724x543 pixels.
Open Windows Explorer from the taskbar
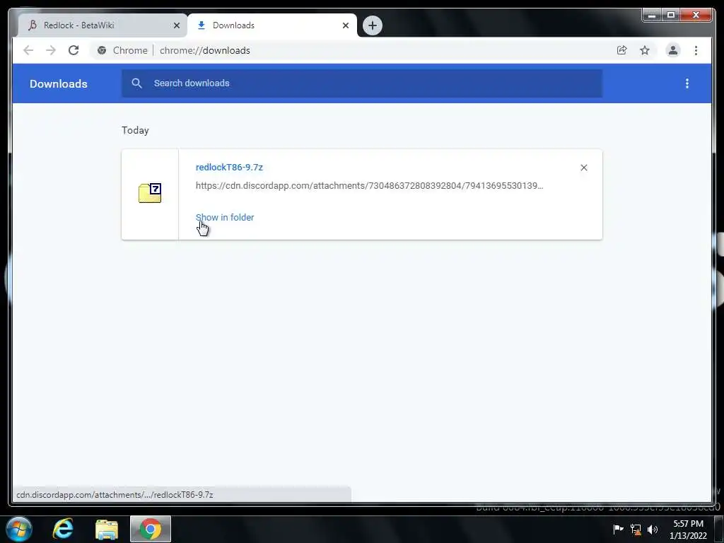coord(107,529)
